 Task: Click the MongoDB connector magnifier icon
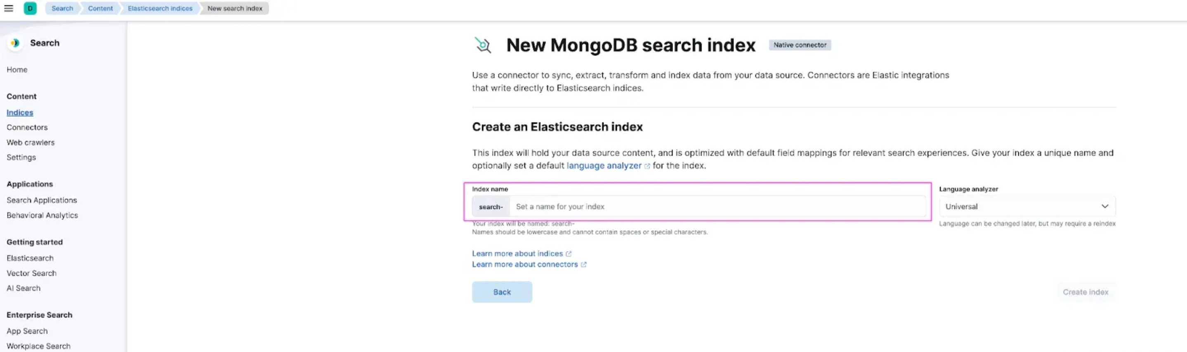(x=482, y=45)
